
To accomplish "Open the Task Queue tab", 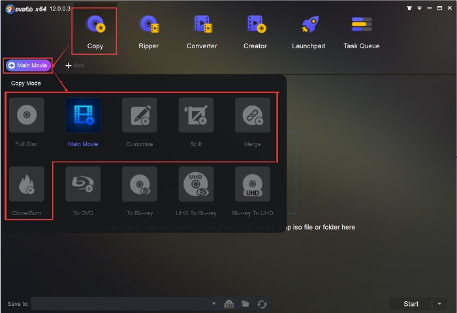I will pyautogui.click(x=361, y=31).
